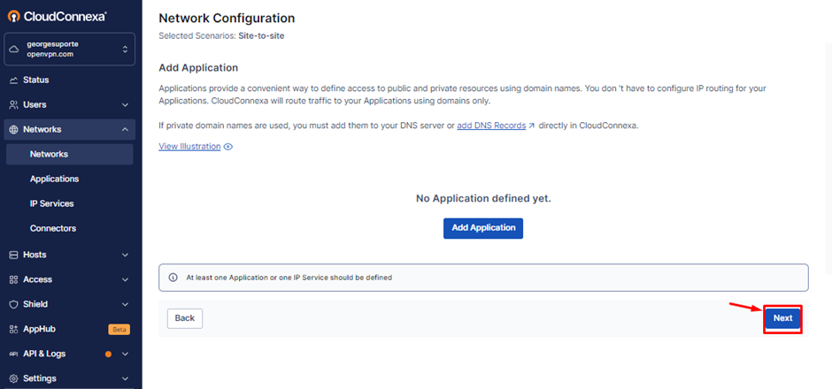Click the Hosts server icon
832x389 pixels.
click(14, 256)
